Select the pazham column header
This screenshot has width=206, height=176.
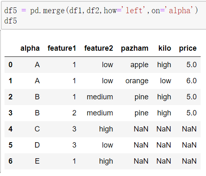click(135, 48)
